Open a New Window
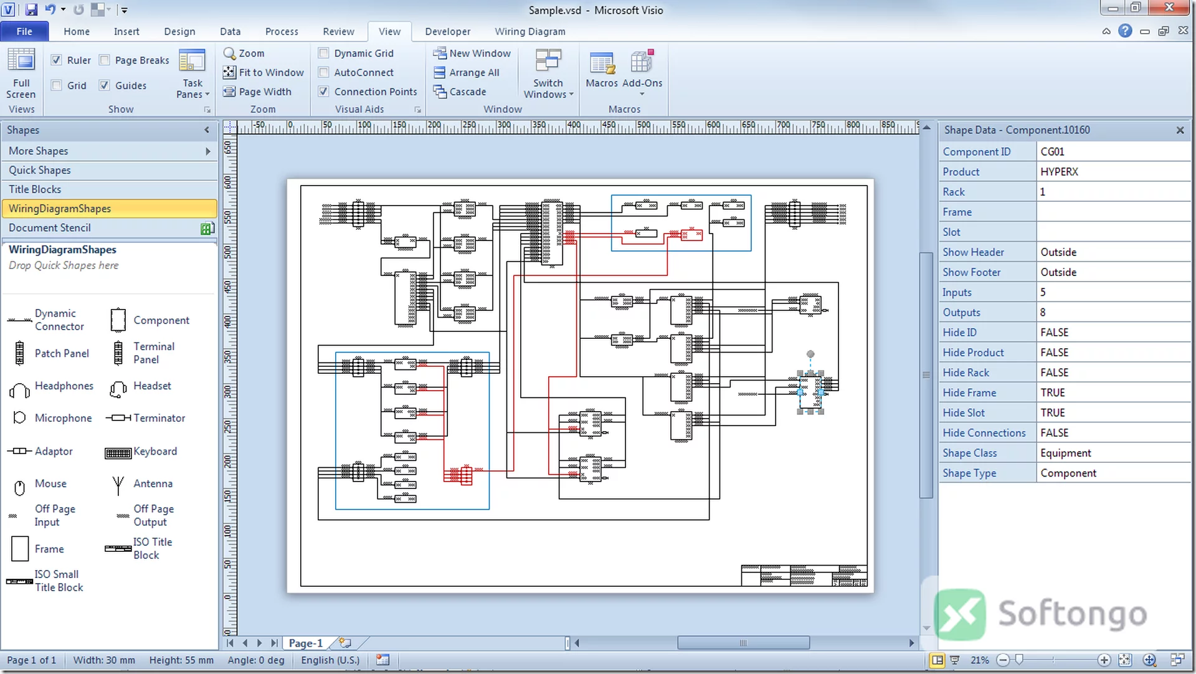Screen dimensions: 1196x674 coord(472,54)
